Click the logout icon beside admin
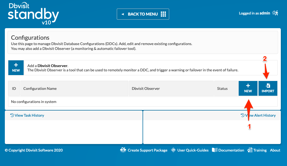 click(275, 12)
